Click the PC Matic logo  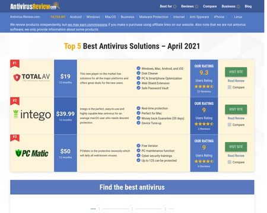click(x=31, y=153)
